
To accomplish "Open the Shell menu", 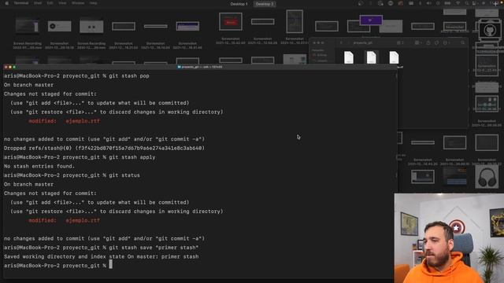I will [38, 3].
